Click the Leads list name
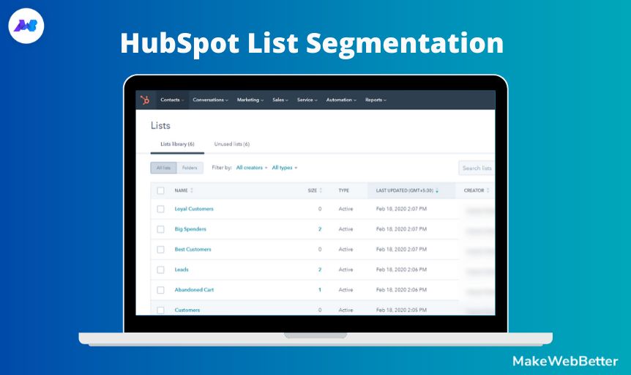The image size is (631, 375). point(182,270)
